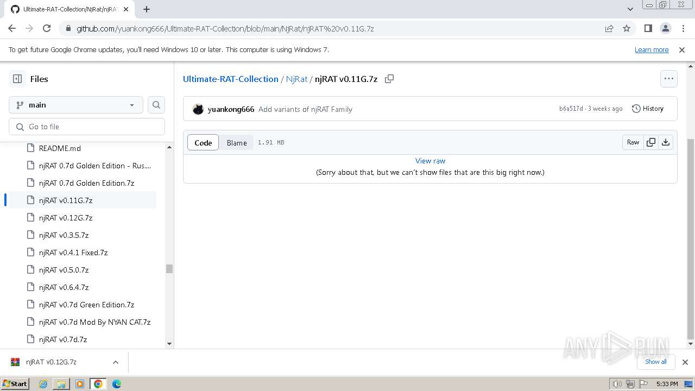Open the file search magnifier button
The image size is (695, 391).
pos(156,105)
